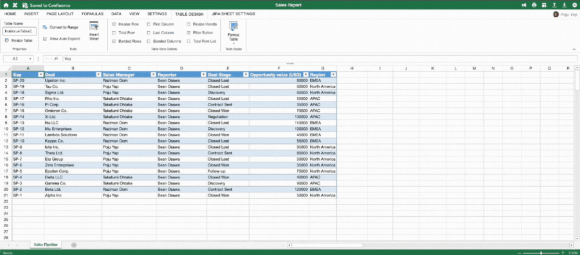The width and height of the screenshot is (580, 255).
Task: Open the Reporter column filter dropdown
Action: click(203, 75)
